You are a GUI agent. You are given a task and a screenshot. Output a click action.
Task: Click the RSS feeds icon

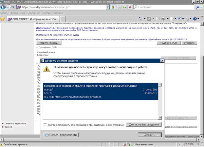pos(149,19)
